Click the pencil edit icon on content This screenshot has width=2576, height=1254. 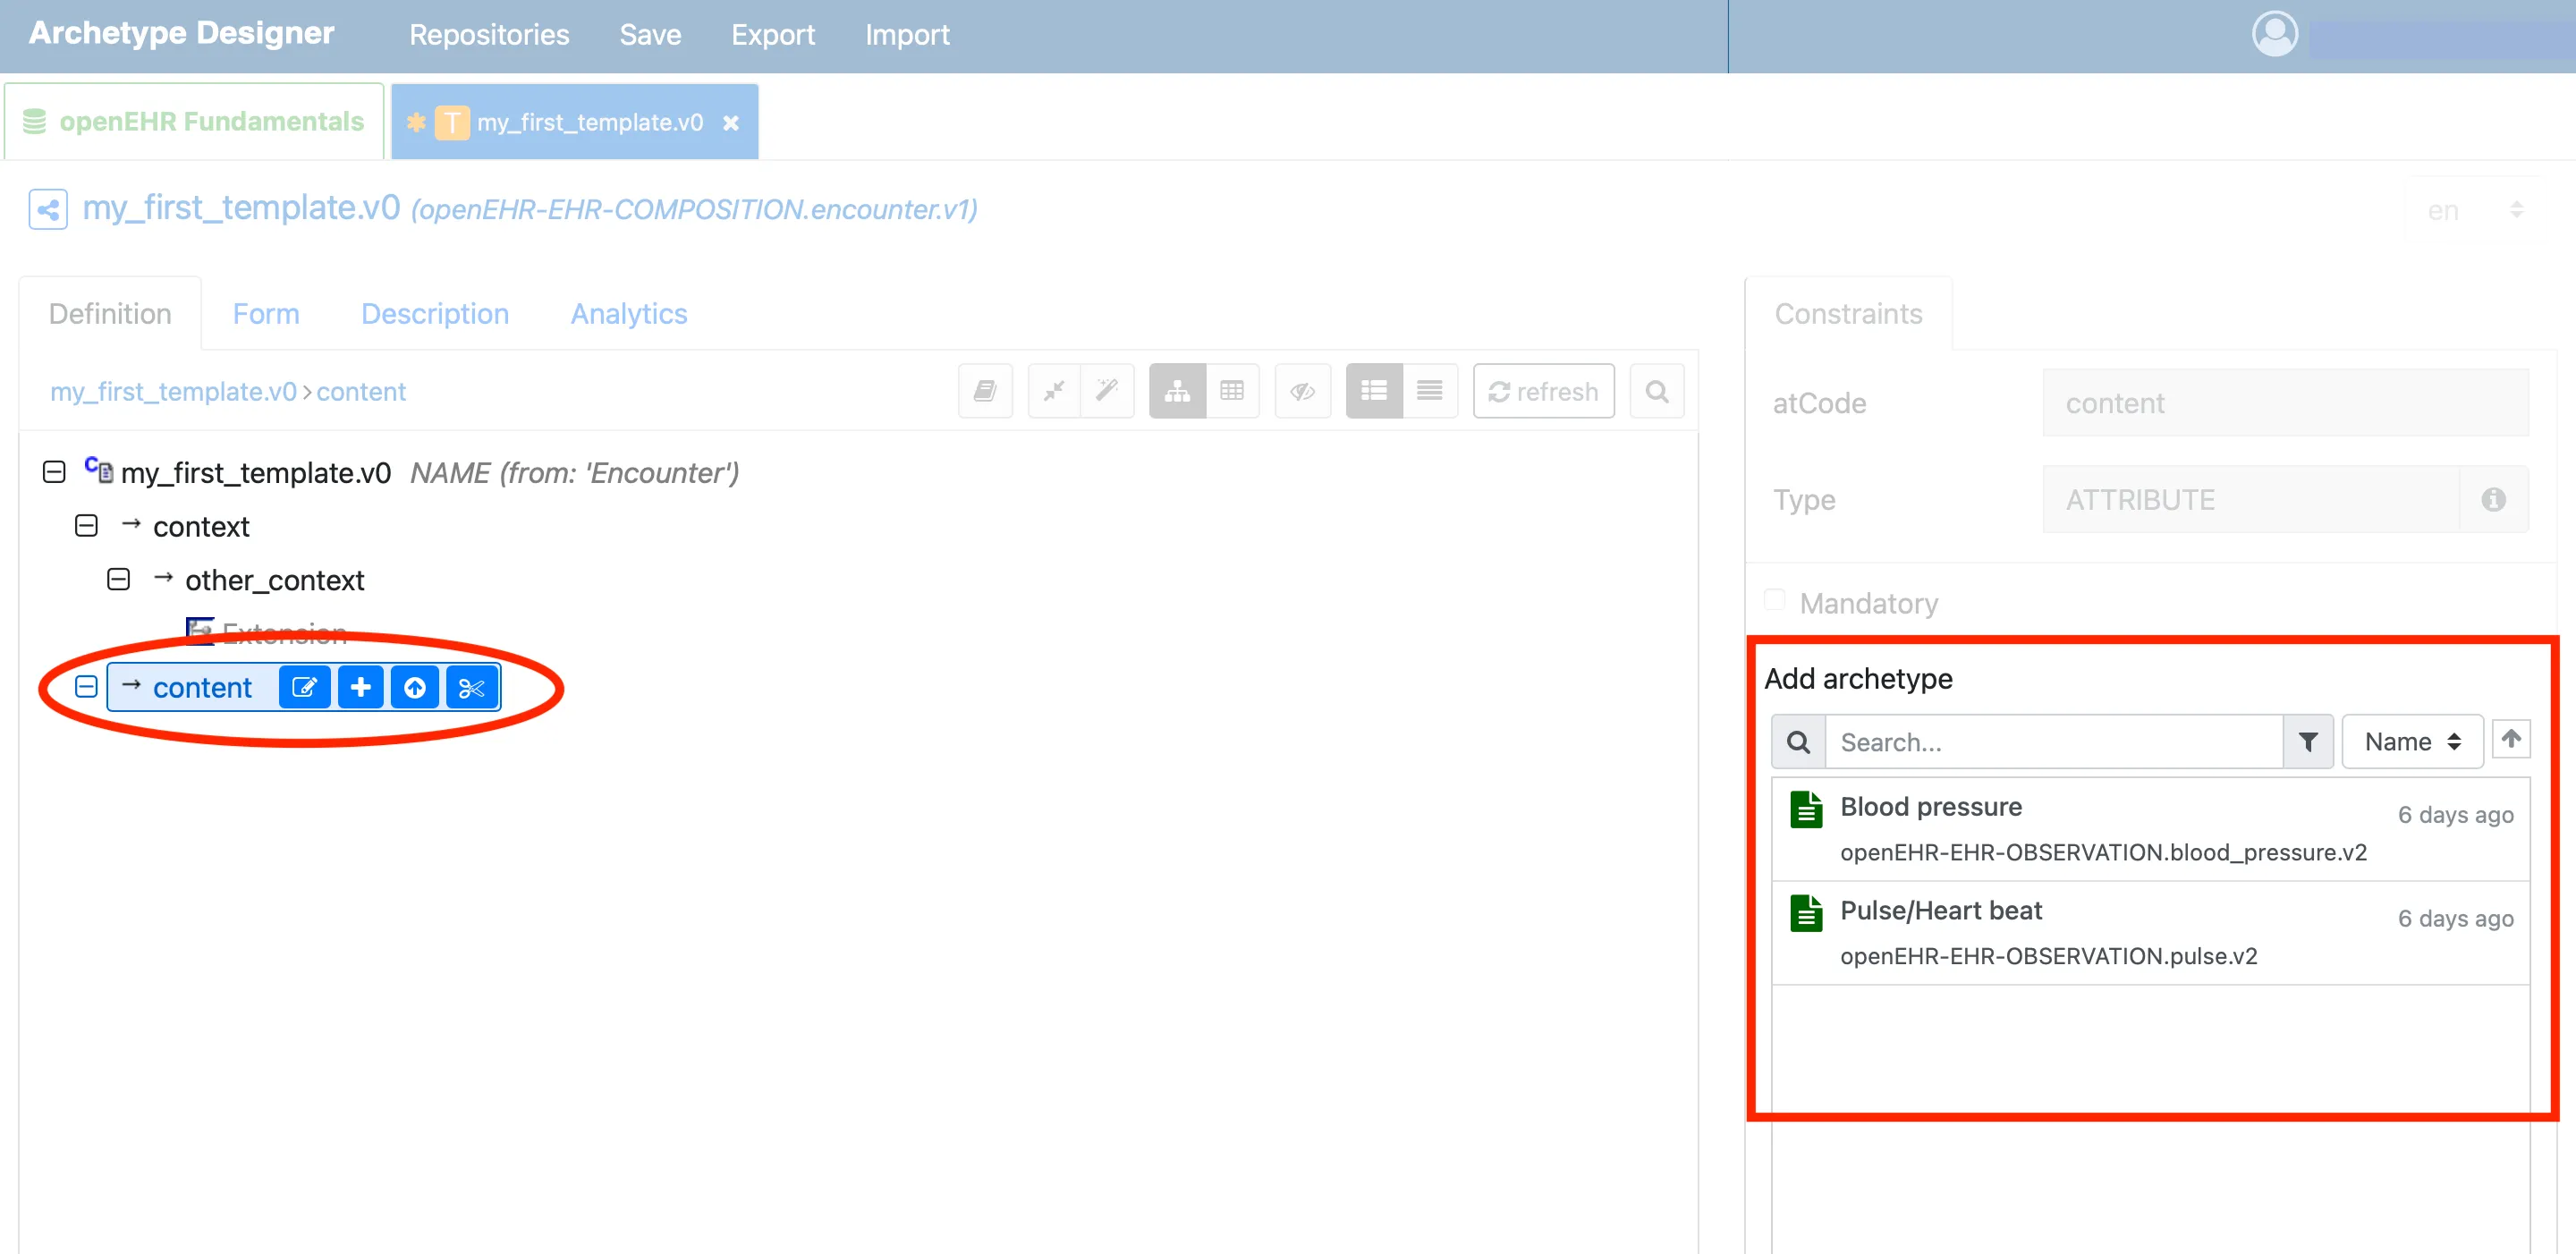click(x=304, y=688)
